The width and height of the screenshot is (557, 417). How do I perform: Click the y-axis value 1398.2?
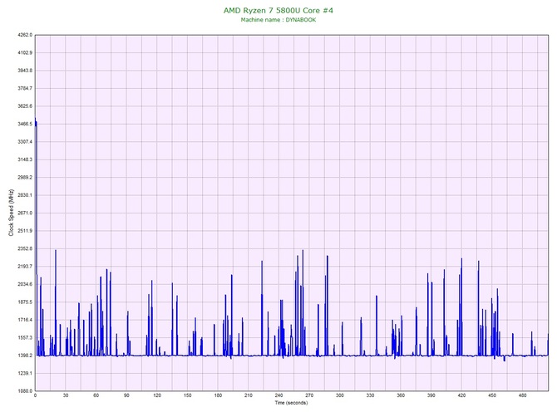[x=25, y=356]
